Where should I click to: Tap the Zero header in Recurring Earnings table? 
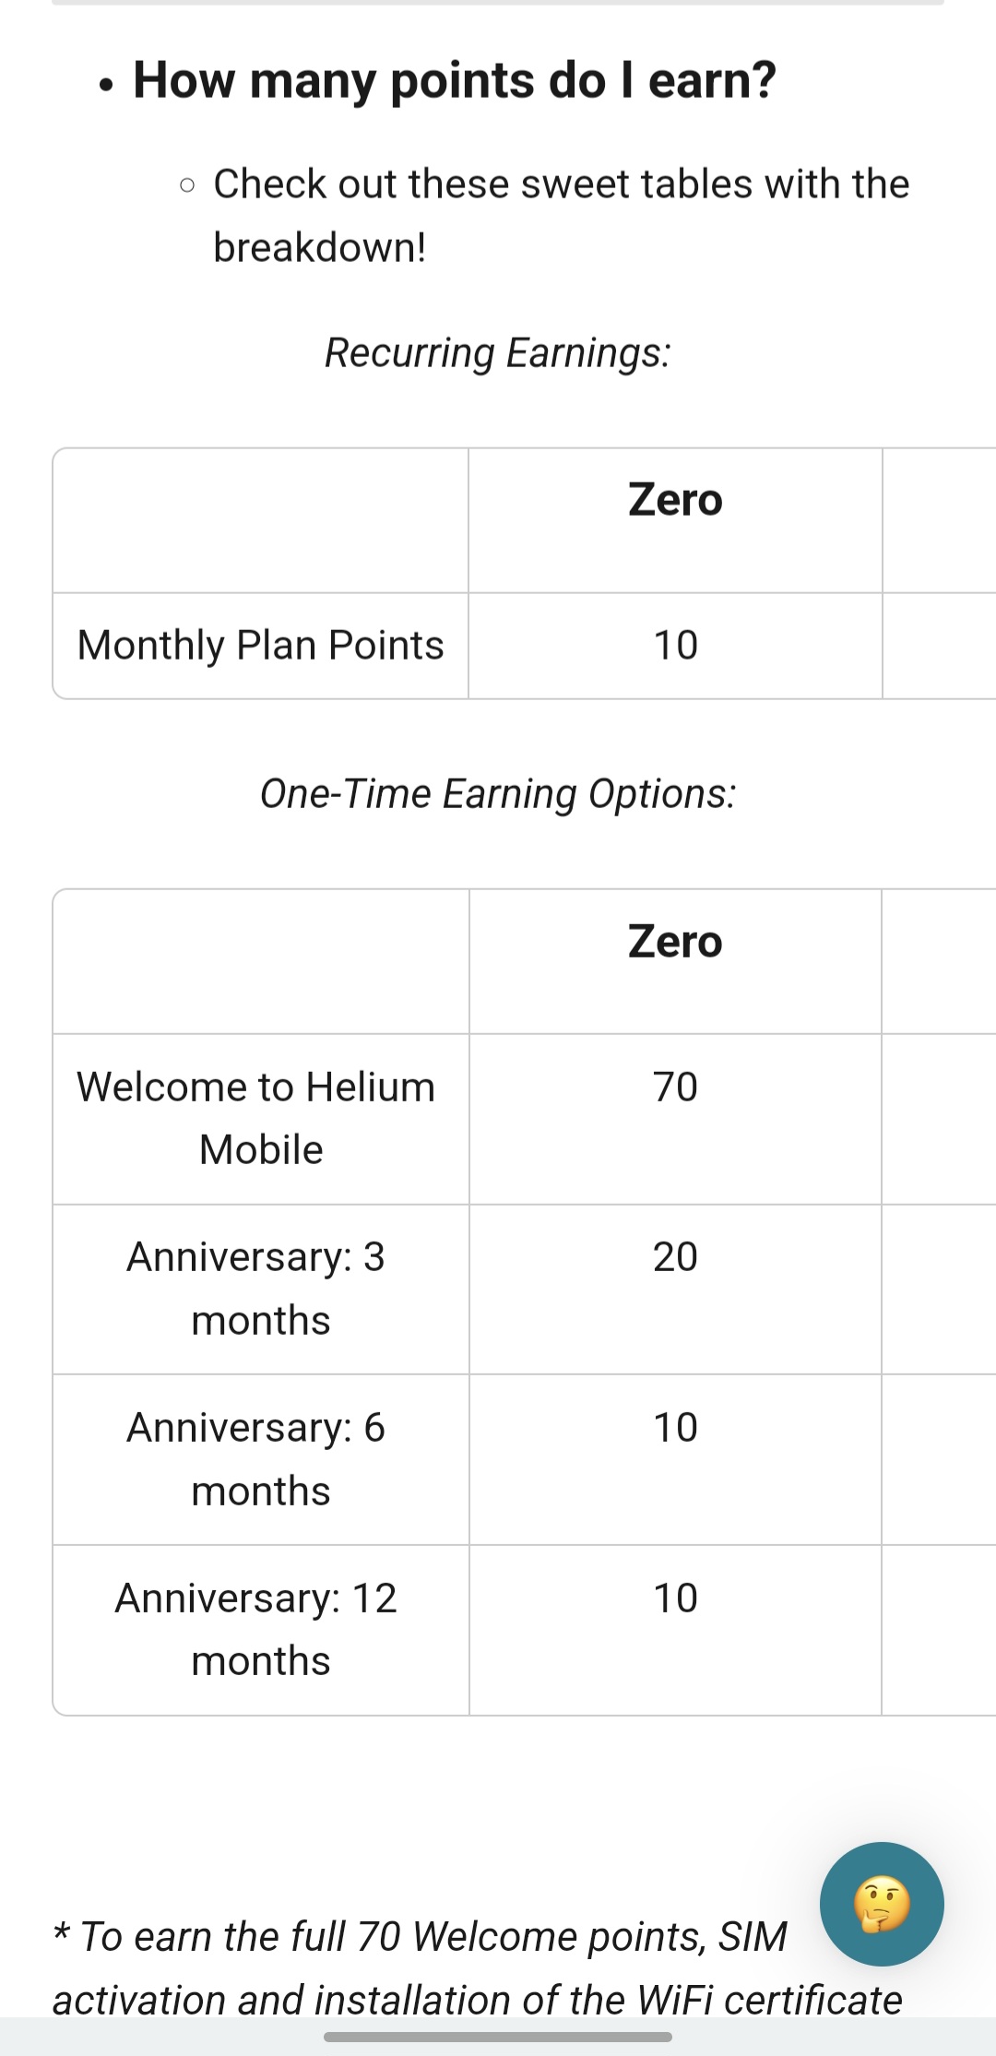[675, 500]
